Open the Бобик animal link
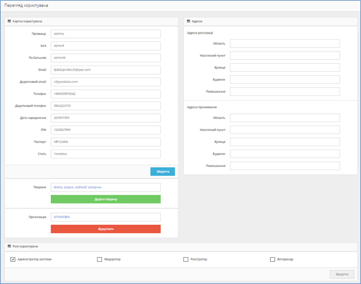 (x=58, y=187)
